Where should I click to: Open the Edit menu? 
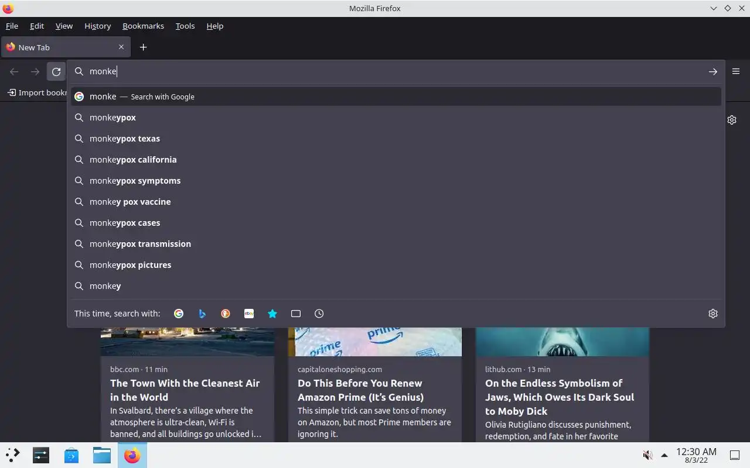tap(37, 26)
